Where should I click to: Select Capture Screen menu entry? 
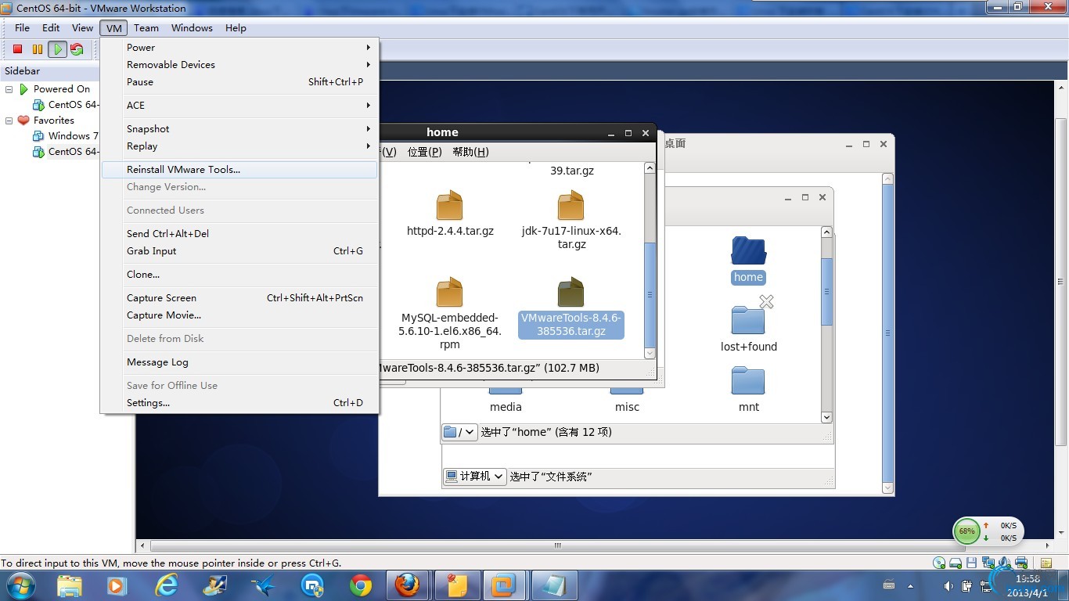[239, 297]
